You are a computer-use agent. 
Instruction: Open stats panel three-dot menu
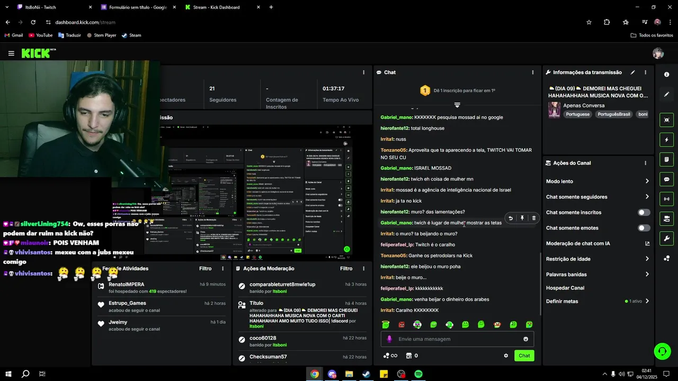point(363,72)
